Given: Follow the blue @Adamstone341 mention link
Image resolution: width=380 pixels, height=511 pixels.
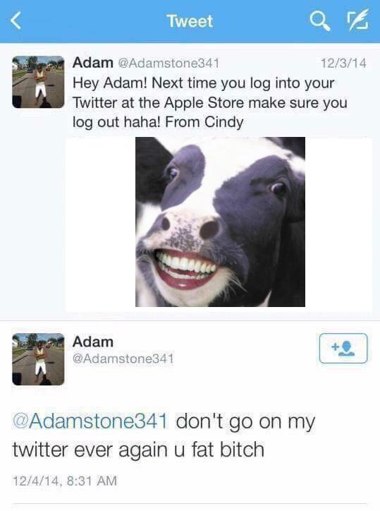Looking at the screenshot, I should [x=90, y=421].
